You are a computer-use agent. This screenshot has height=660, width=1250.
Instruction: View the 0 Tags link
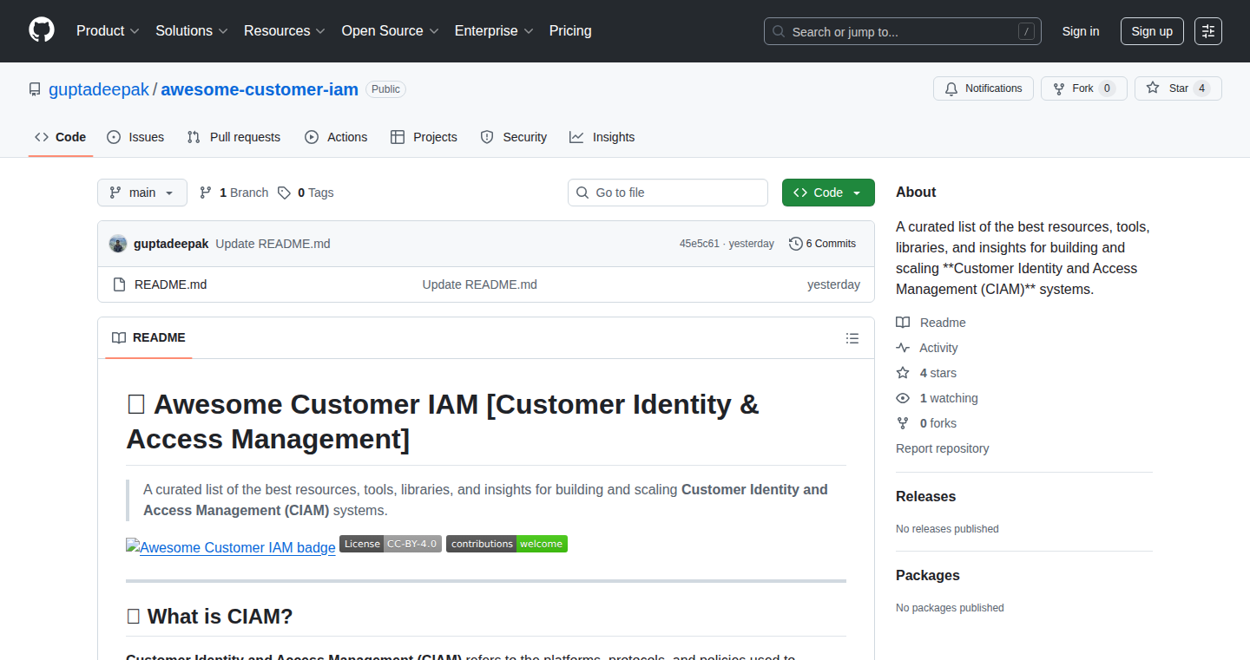[x=306, y=193]
